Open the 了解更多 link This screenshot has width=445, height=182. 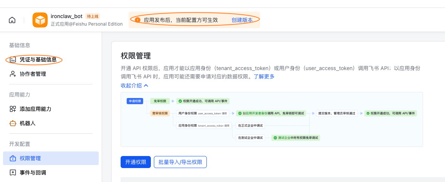pyautogui.click(x=264, y=76)
